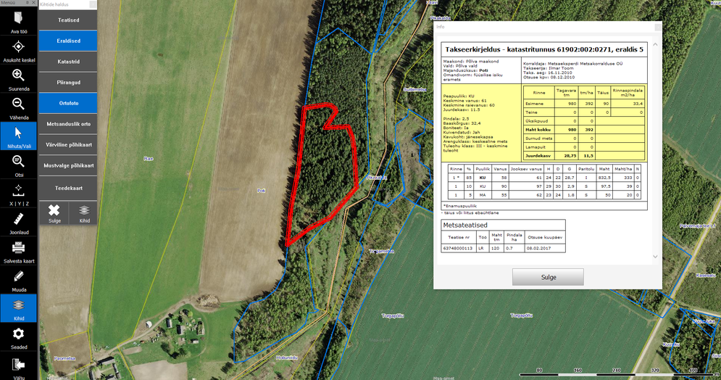Turn on the Teatised layer
Screen dimensions: 721x380
point(68,20)
